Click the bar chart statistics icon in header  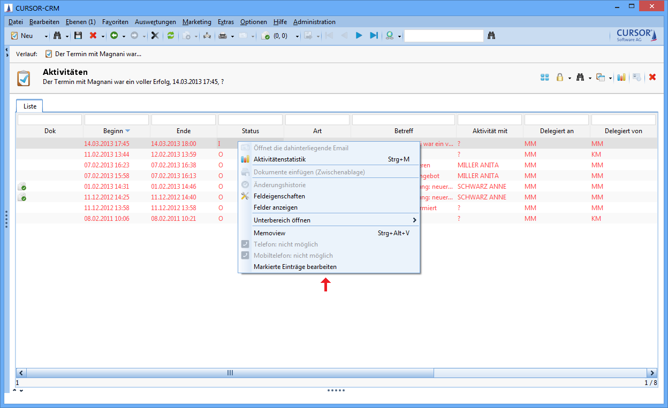coord(621,77)
